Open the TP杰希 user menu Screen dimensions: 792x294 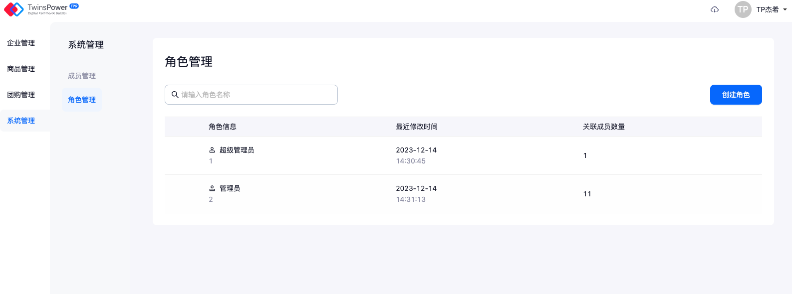tap(767, 9)
